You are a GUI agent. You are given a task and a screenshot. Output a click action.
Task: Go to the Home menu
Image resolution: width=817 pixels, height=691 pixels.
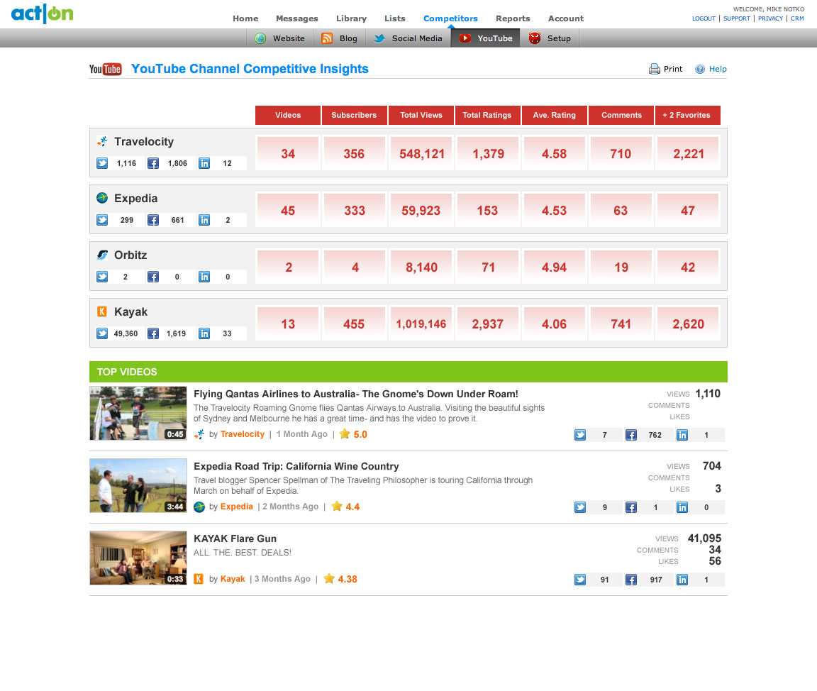coord(245,18)
